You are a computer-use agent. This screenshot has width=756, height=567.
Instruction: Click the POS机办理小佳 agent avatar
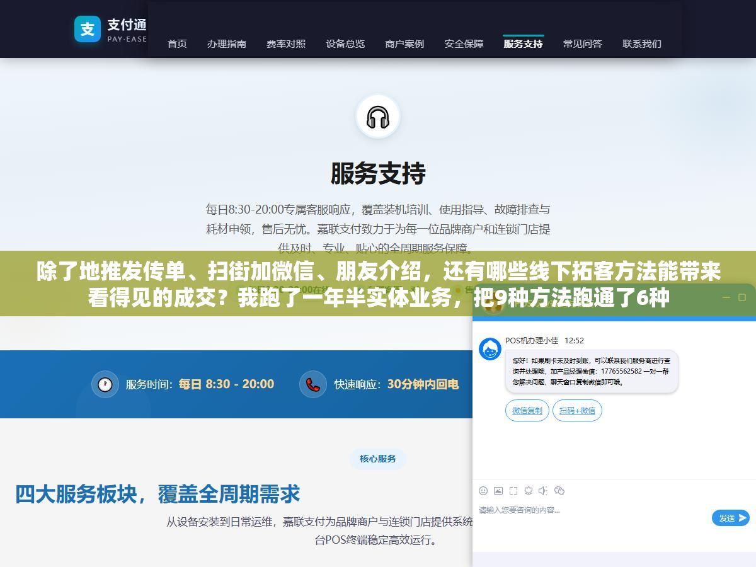490,349
